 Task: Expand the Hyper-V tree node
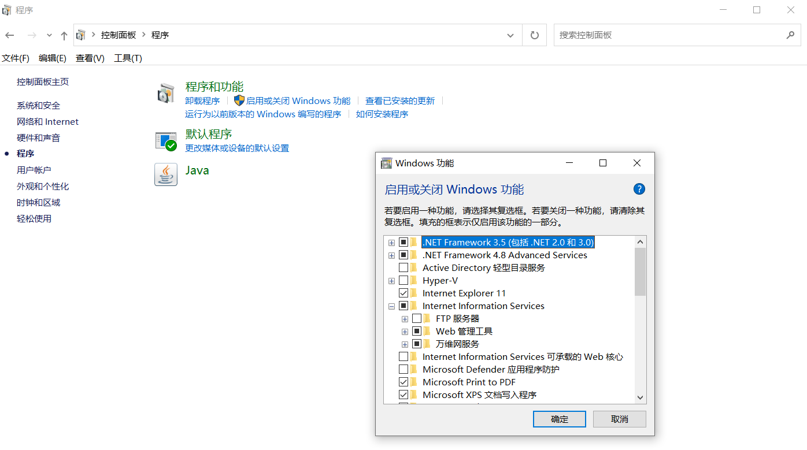(x=392, y=281)
